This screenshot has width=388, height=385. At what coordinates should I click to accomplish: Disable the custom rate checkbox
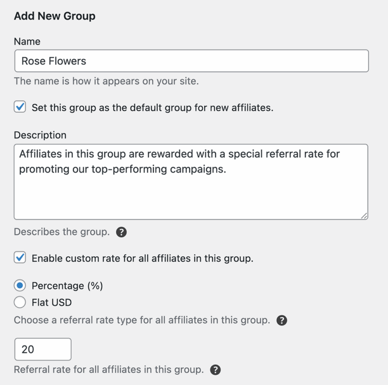(x=20, y=258)
